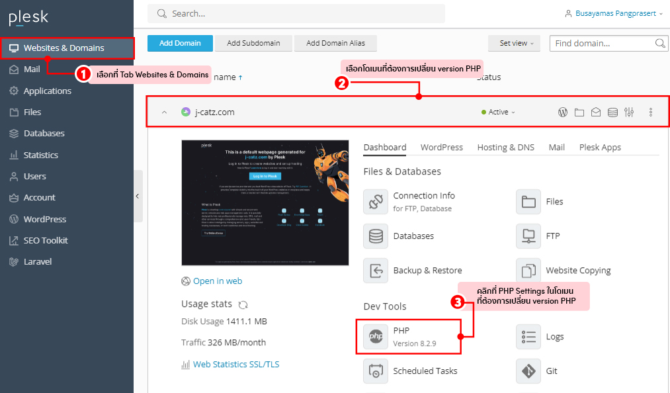
Task: Open the Set view dropdown
Action: (515, 43)
